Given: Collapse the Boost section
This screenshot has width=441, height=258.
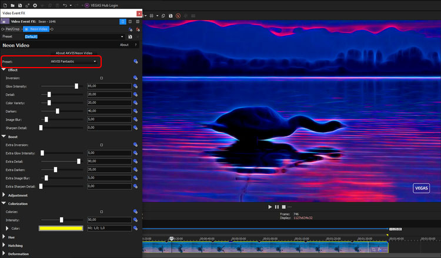Looking at the screenshot, I should (x=4, y=136).
